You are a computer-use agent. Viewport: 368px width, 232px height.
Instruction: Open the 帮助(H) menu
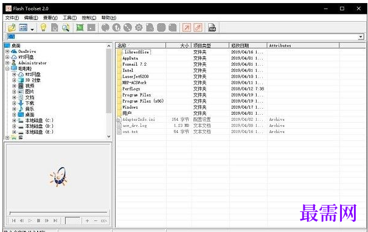pos(109,18)
